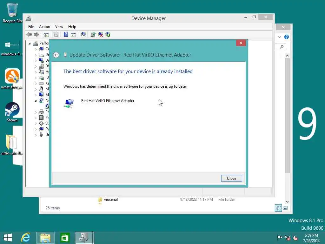325x244 pixels.
Task: Expand the Universal Serial Bus controllers arrow
Action: 36,135
